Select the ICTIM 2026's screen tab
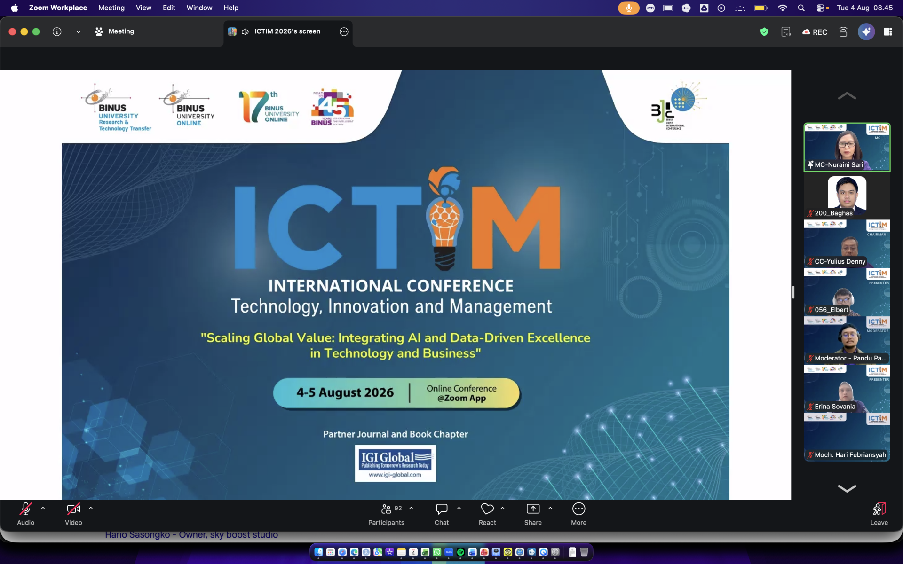This screenshot has height=564, width=903. pos(287,31)
